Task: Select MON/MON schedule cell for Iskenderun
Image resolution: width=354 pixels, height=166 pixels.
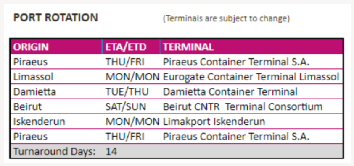Action: click(132, 122)
